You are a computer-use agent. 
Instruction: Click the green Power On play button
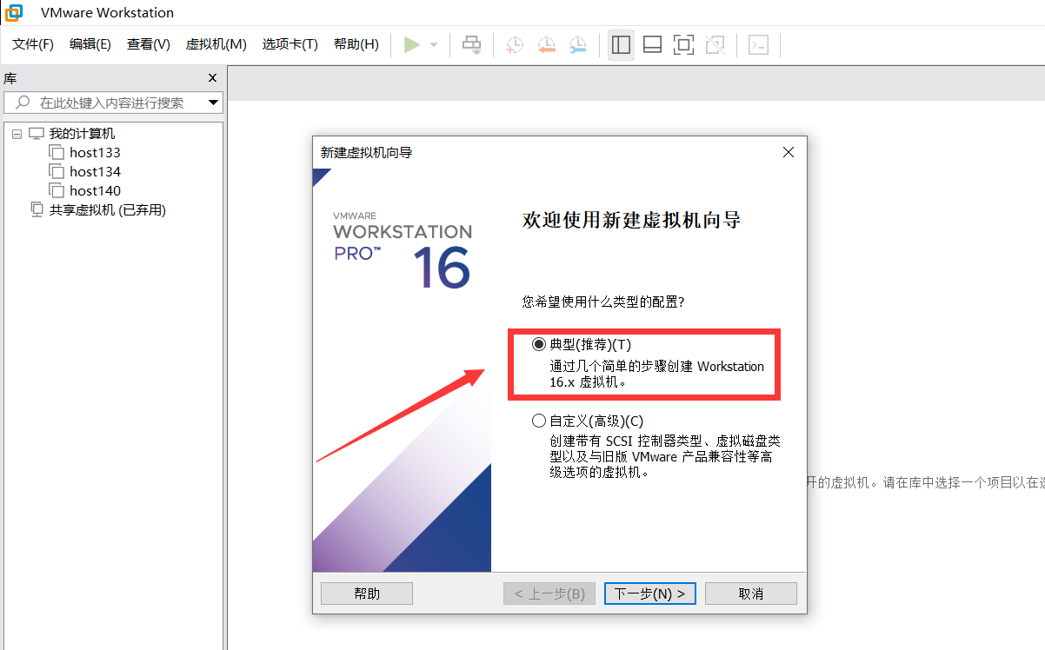(x=412, y=44)
